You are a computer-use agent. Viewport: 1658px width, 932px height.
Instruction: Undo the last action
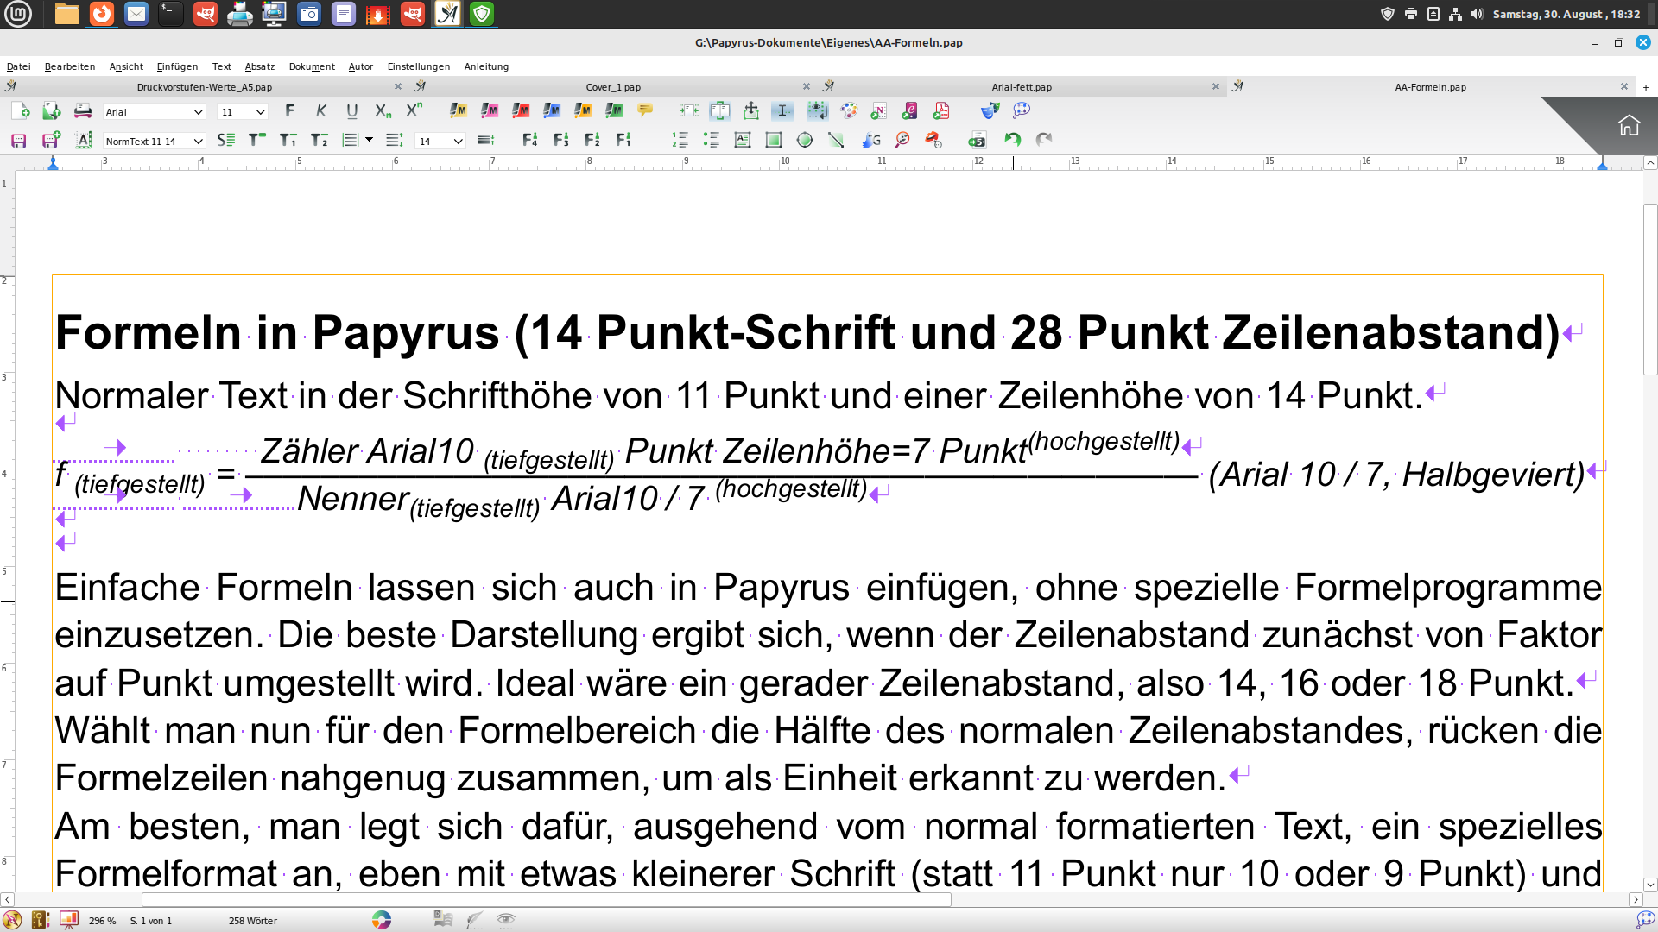[x=1012, y=140]
